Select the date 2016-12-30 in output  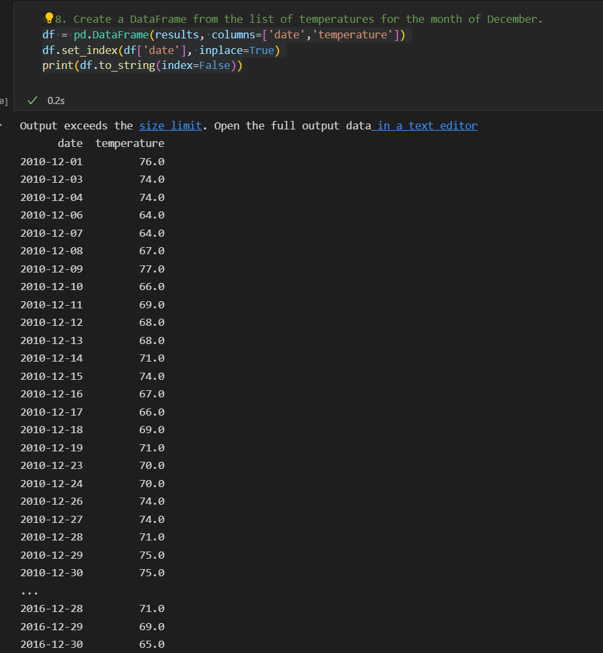51,644
